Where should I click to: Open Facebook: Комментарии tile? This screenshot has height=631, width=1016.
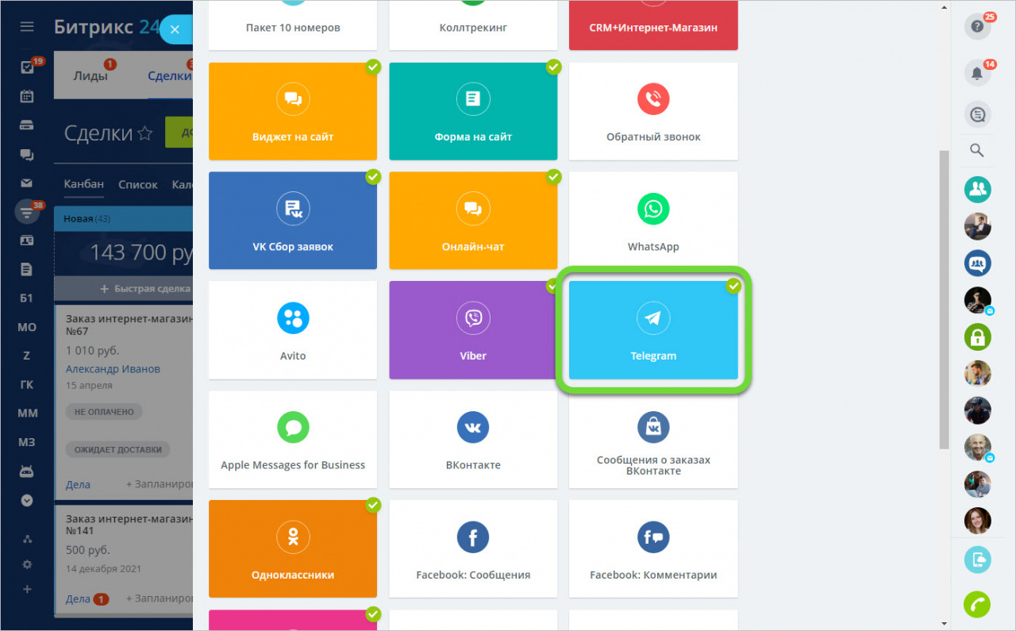(653, 548)
